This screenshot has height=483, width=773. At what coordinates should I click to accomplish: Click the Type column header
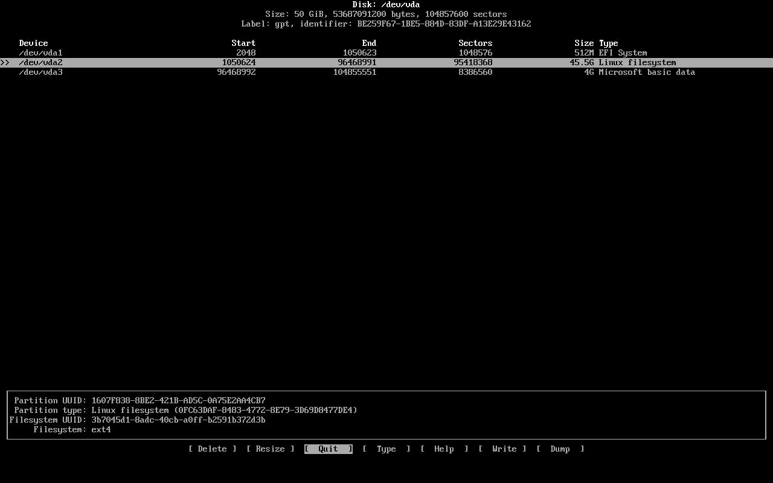click(608, 43)
